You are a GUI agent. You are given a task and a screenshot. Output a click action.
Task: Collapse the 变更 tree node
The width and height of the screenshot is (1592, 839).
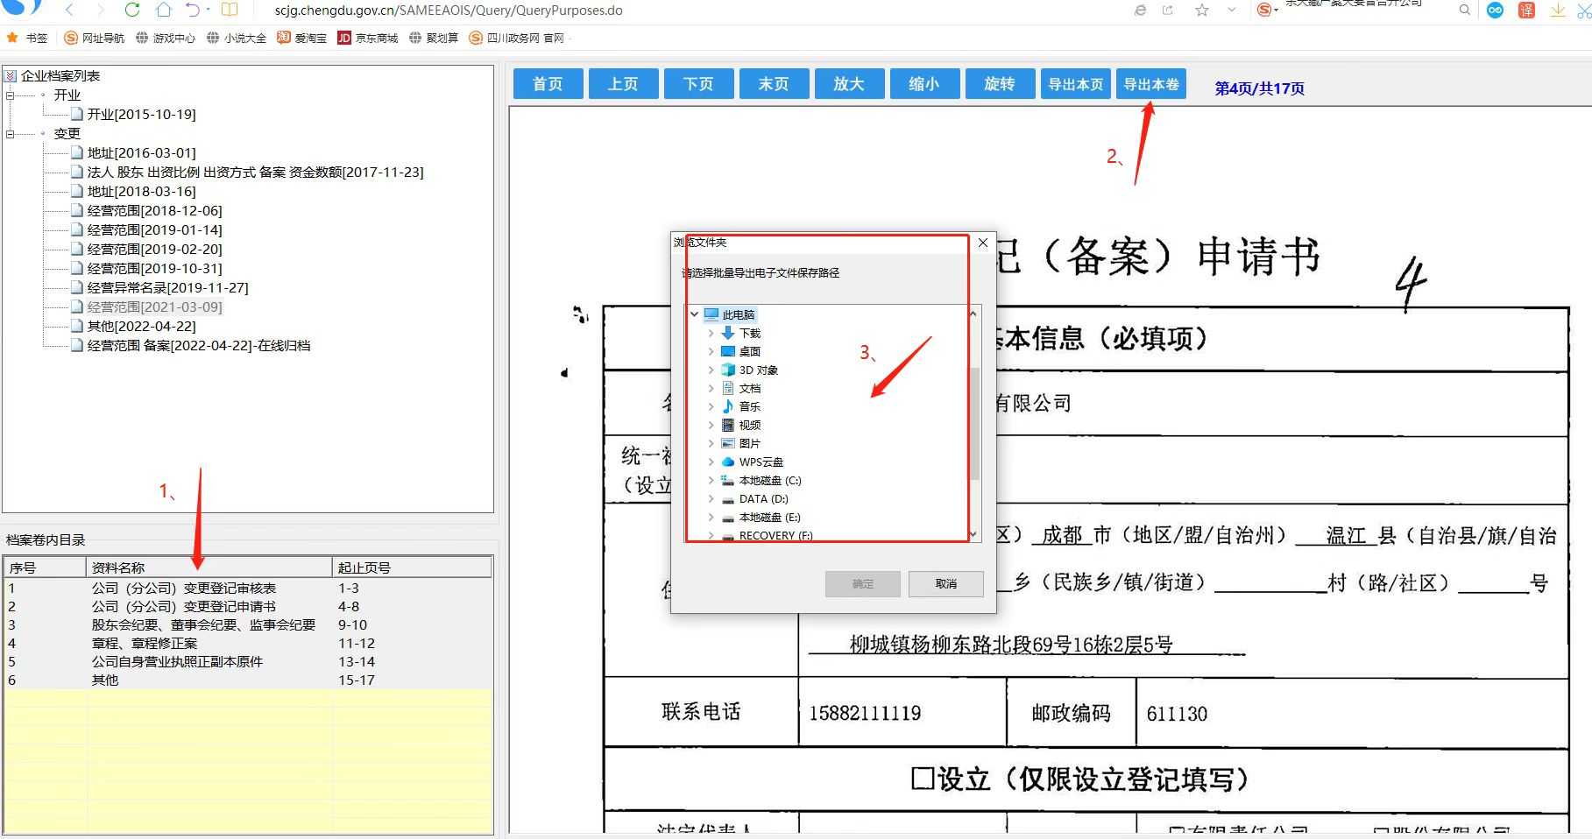[x=11, y=134]
